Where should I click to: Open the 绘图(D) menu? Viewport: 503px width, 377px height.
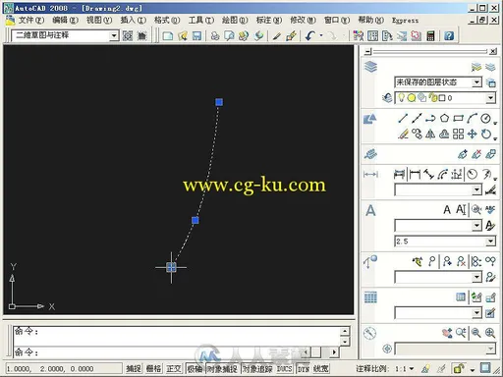point(235,21)
